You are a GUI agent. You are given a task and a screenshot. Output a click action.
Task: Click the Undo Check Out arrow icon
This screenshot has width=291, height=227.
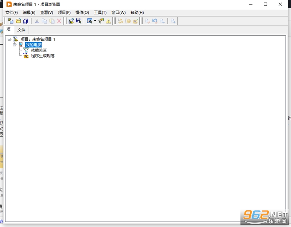tap(155, 21)
